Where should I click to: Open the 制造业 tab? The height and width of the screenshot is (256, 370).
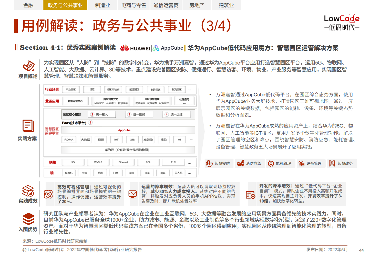pyautogui.click(x=102, y=5)
